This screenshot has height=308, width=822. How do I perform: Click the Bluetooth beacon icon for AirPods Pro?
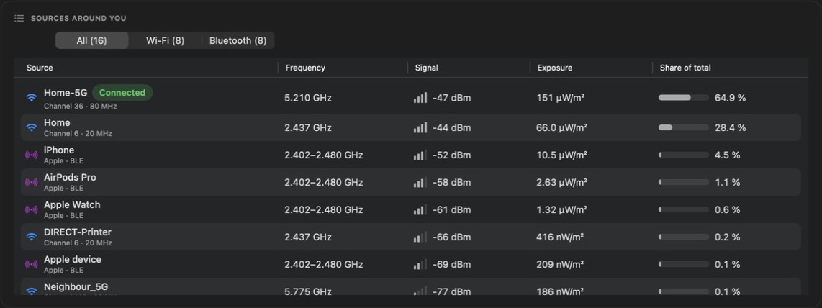click(x=32, y=182)
